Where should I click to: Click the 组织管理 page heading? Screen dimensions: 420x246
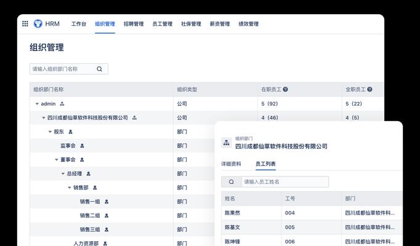(47, 47)
